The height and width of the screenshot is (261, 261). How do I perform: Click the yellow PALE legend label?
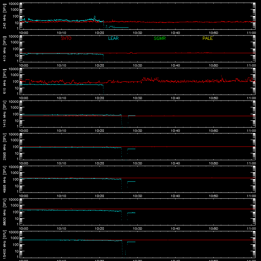coord(207,38)
